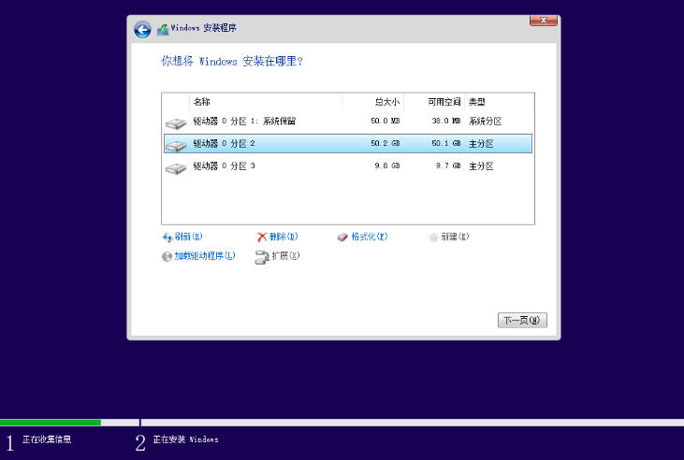Viewport: 684px width, 460px height.
Task: Close the Windows setup dialog
Action: pyautogui.click(x=544, y=20)
